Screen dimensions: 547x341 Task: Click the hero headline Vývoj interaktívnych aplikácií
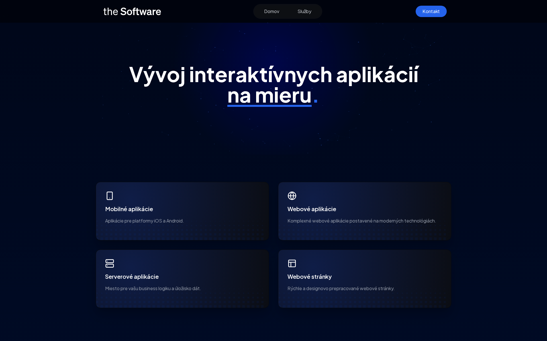(x=273, y=74)
